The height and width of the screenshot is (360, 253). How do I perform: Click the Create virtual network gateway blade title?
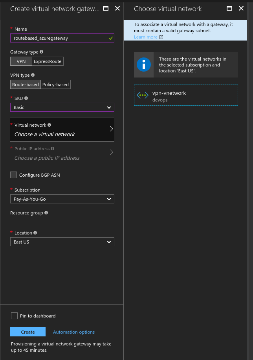coord(55,9)
